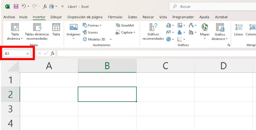
Task: Click the Save icon in title bar
Action: point(16,6)
